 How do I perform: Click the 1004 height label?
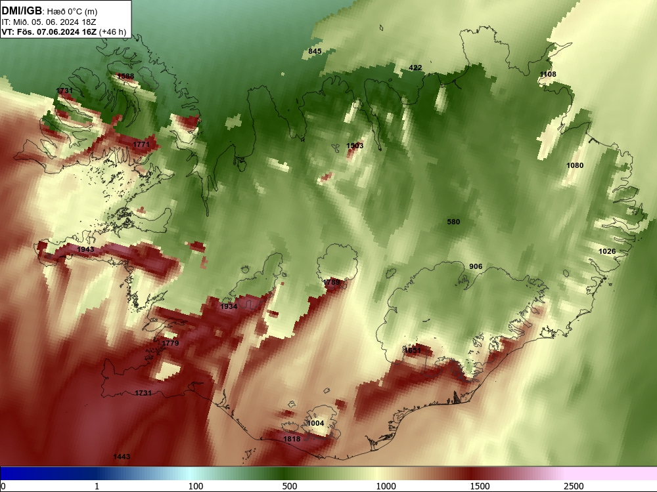coord(315,423)
